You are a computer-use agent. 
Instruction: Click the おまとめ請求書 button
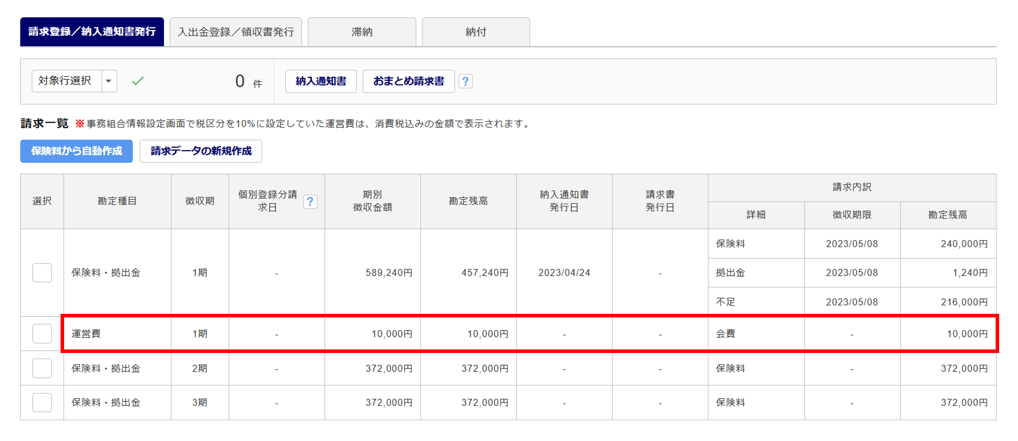tap(408, 81)
